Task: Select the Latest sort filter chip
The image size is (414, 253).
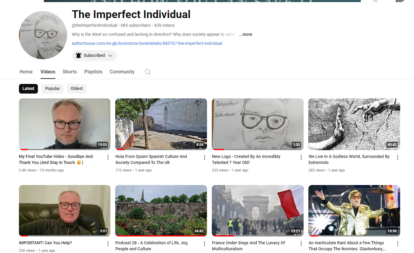Action: [x=28, y=88]
